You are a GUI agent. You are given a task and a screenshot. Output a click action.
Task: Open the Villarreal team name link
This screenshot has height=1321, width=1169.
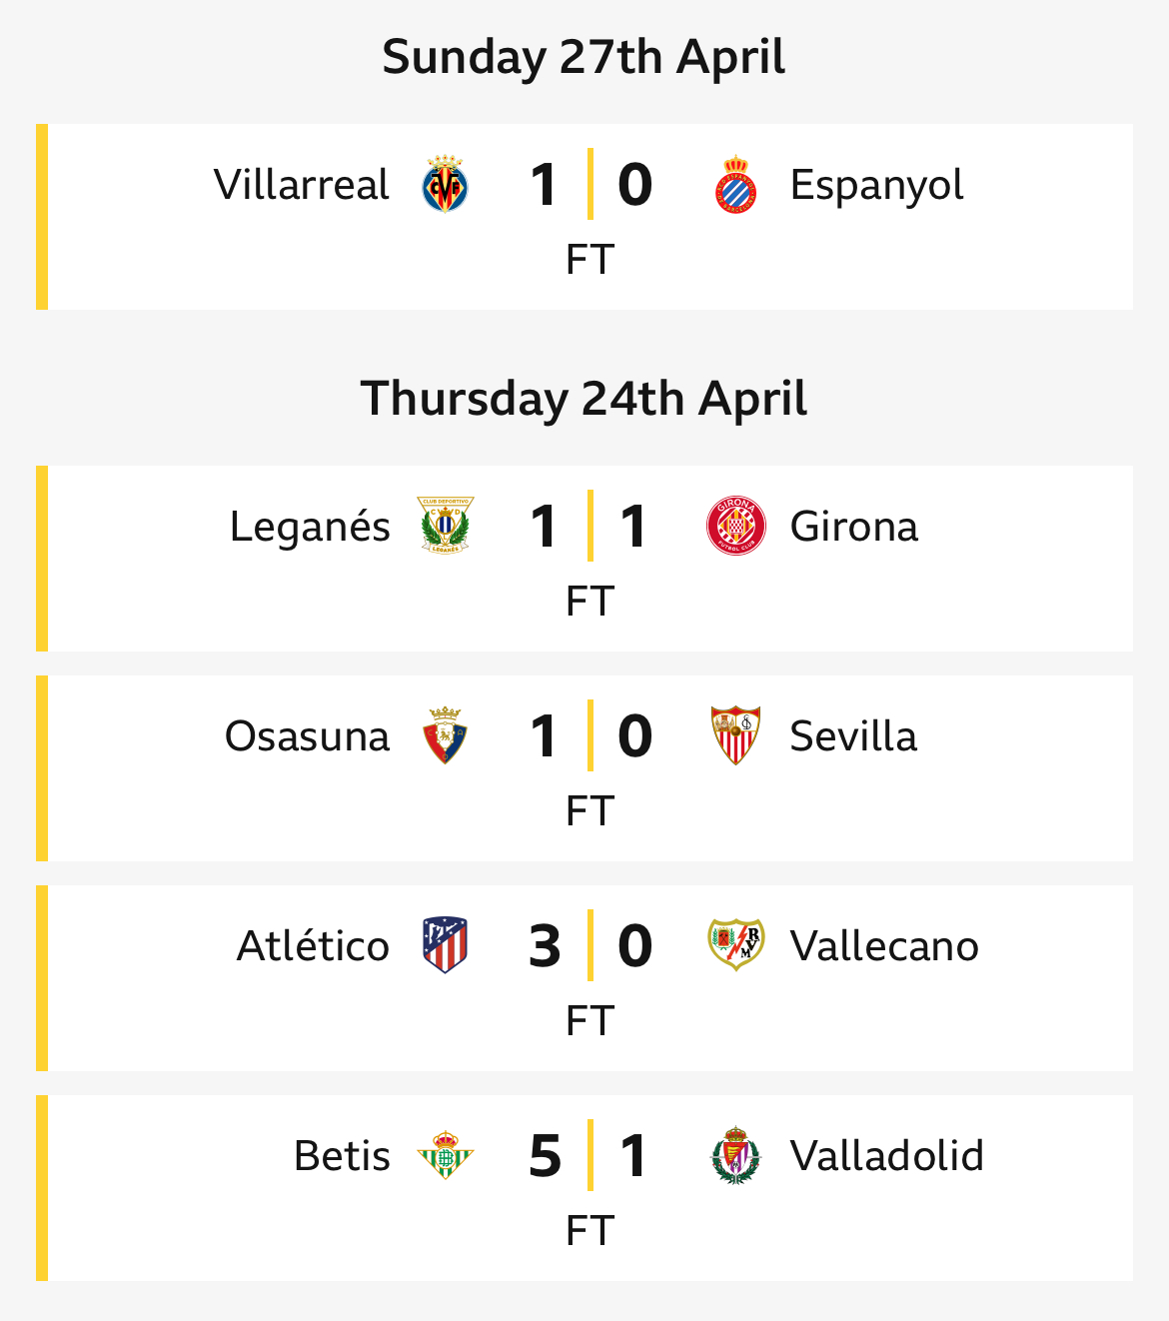click(302, 185)
